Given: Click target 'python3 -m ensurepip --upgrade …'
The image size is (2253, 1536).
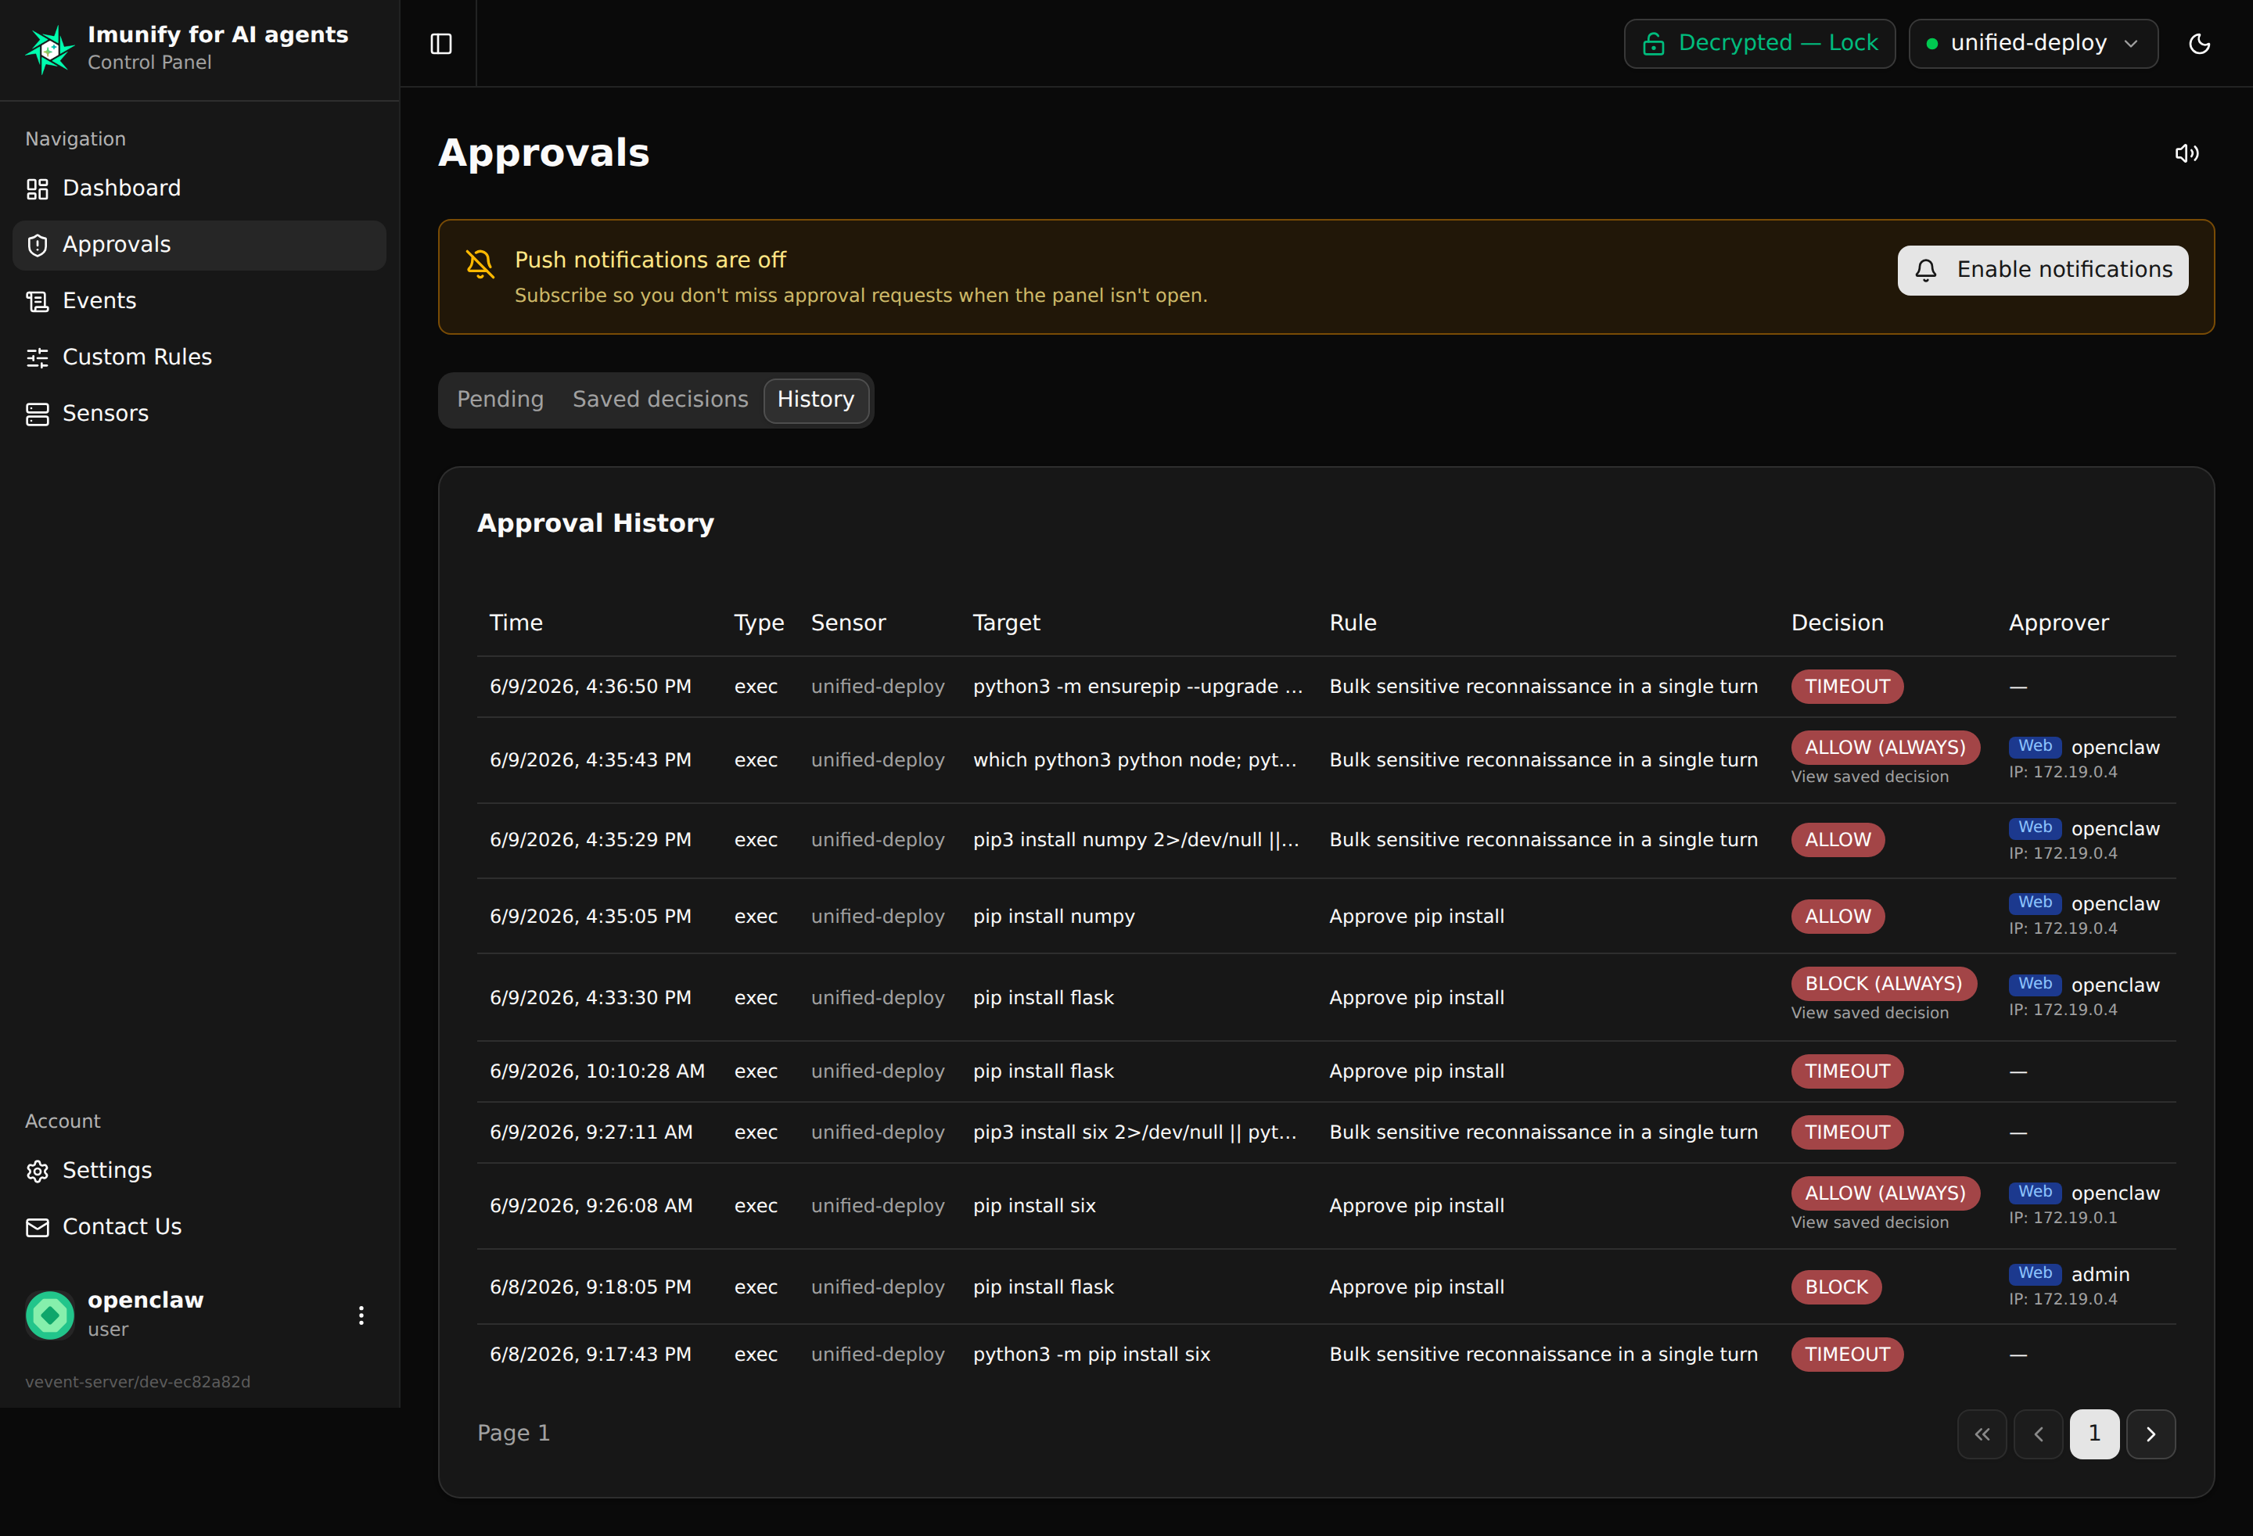Looking at the screenshot, I should point(1137,686).
